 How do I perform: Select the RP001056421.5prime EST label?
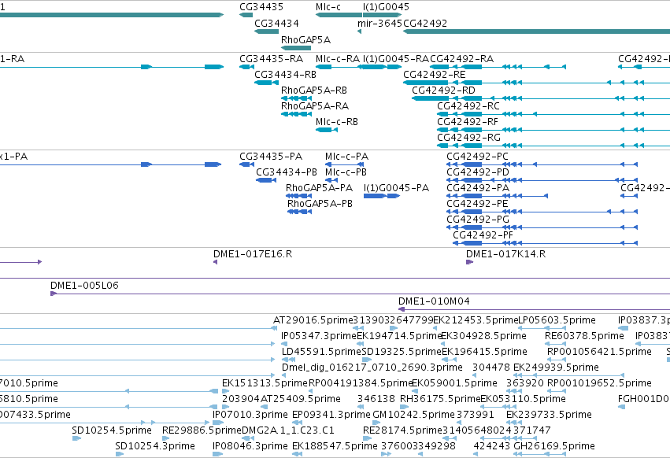click(x=599, y=352)
